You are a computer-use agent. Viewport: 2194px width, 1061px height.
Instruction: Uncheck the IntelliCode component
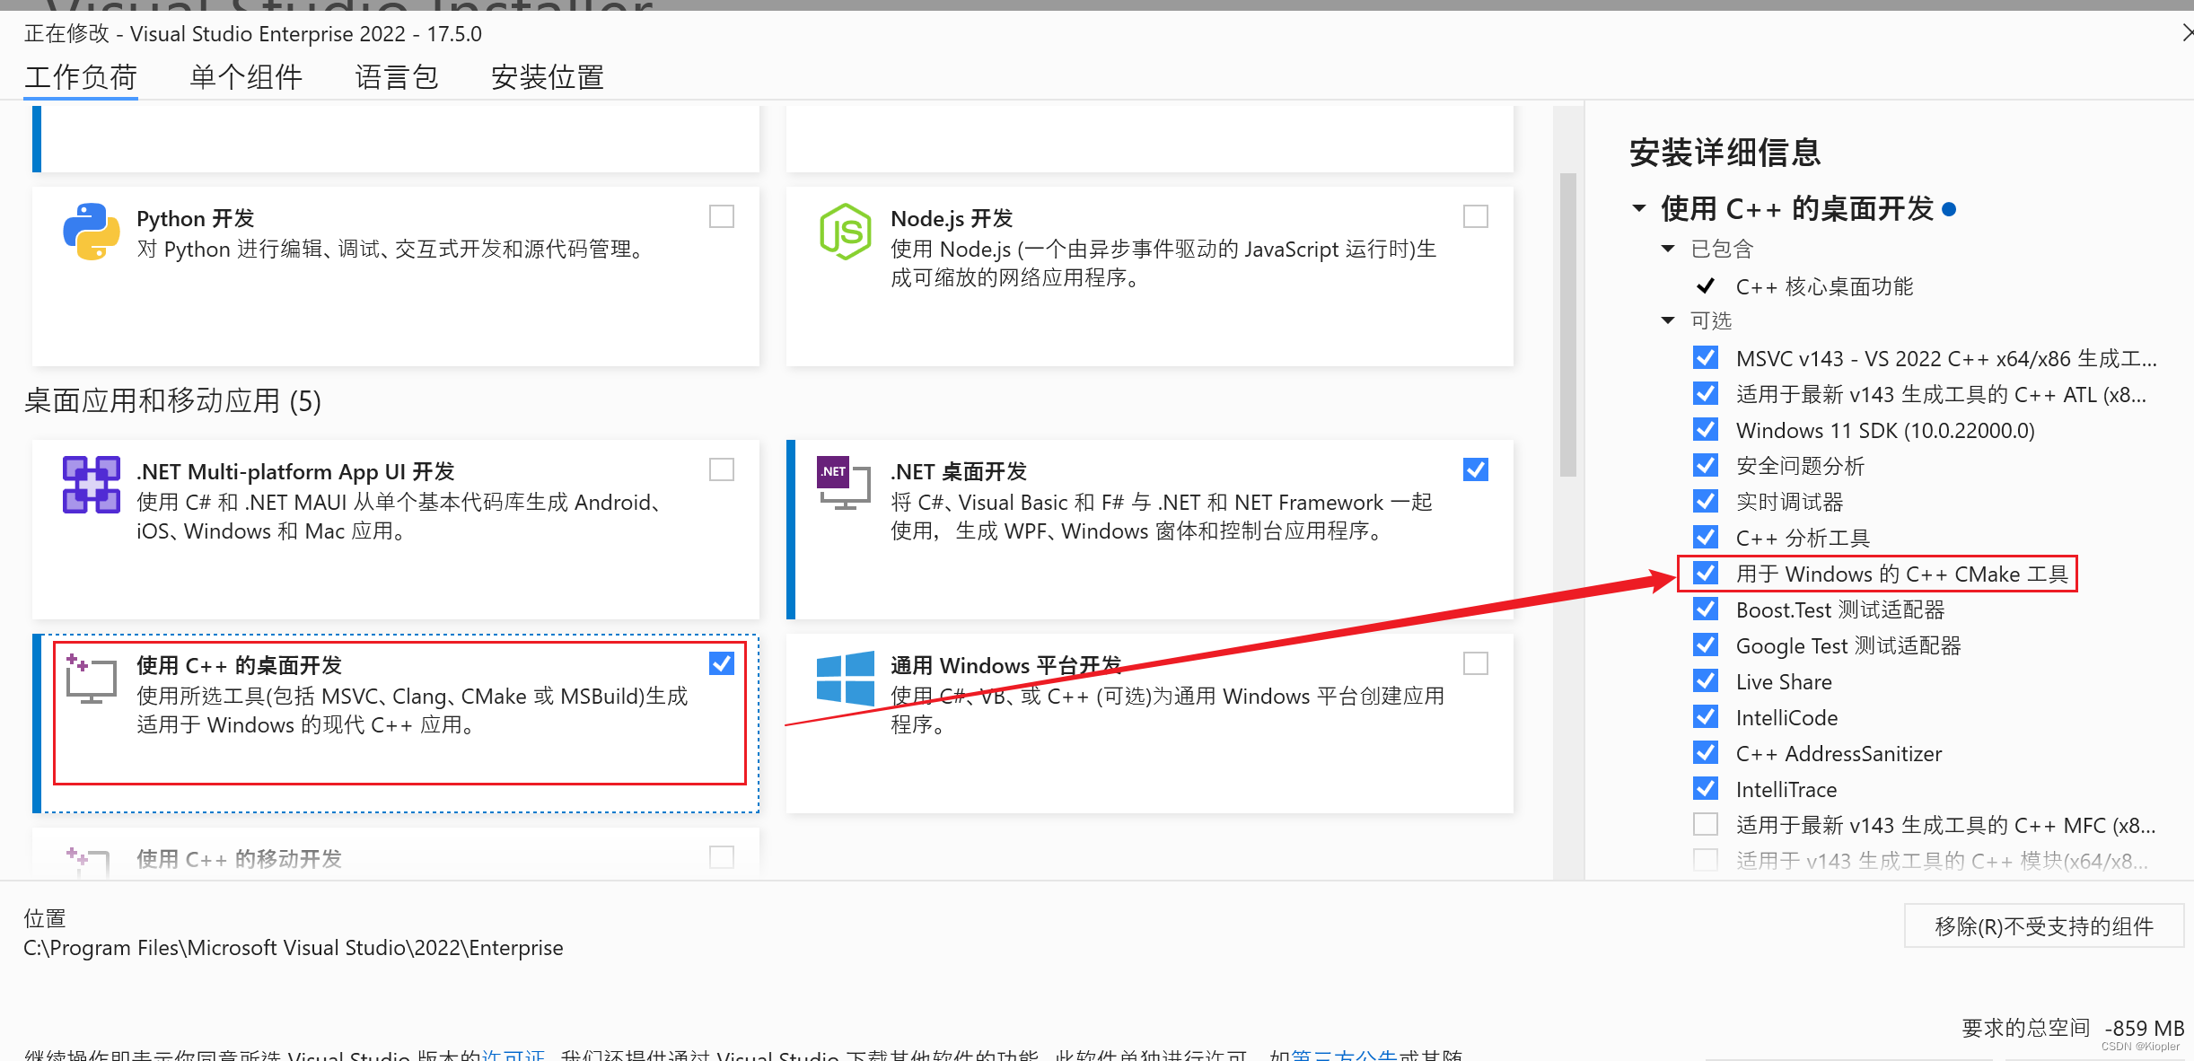click(1706, 716)
